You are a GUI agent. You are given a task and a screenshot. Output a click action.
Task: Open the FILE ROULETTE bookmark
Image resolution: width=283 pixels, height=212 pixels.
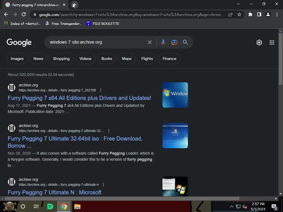(103, 24)
